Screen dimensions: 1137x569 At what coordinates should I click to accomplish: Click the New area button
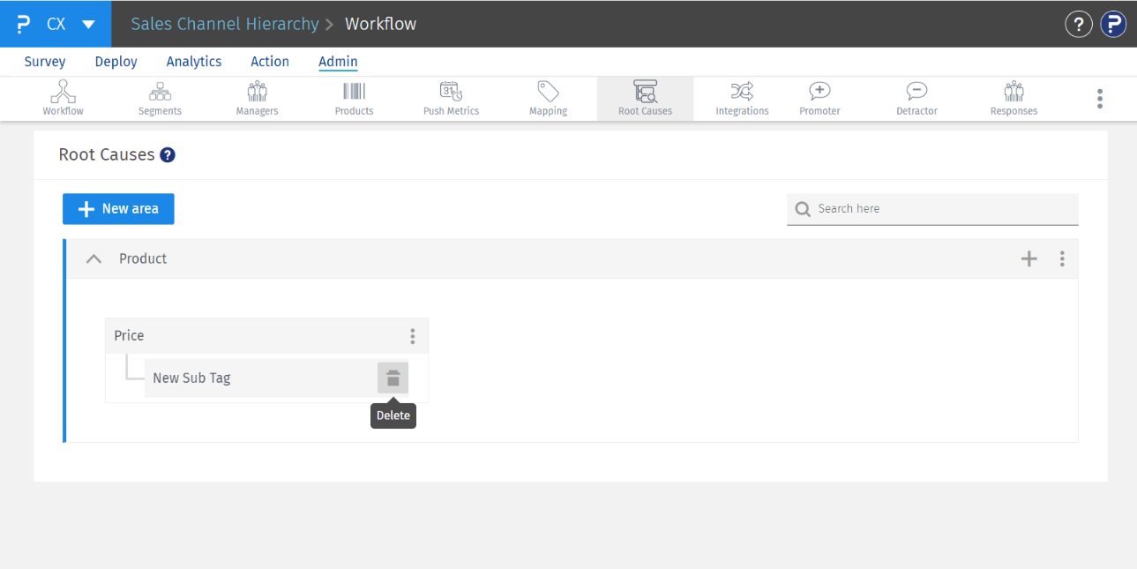click(118, 209)
